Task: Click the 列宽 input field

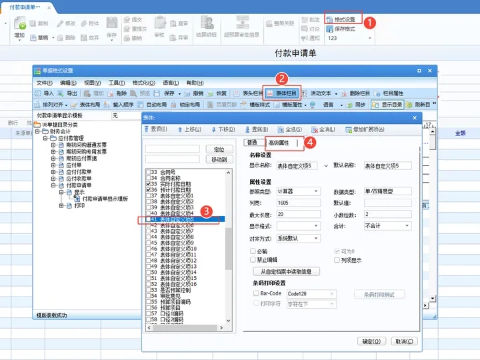Action: coord(299,203)
